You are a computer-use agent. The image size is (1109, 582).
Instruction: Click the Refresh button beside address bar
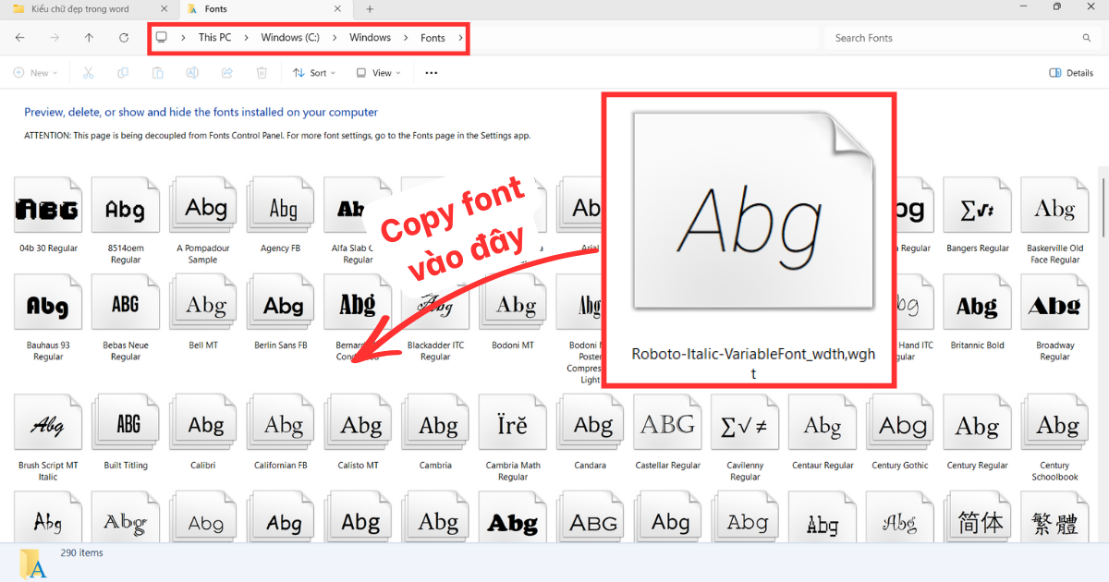pyautogui.click(x=124, y=38)
